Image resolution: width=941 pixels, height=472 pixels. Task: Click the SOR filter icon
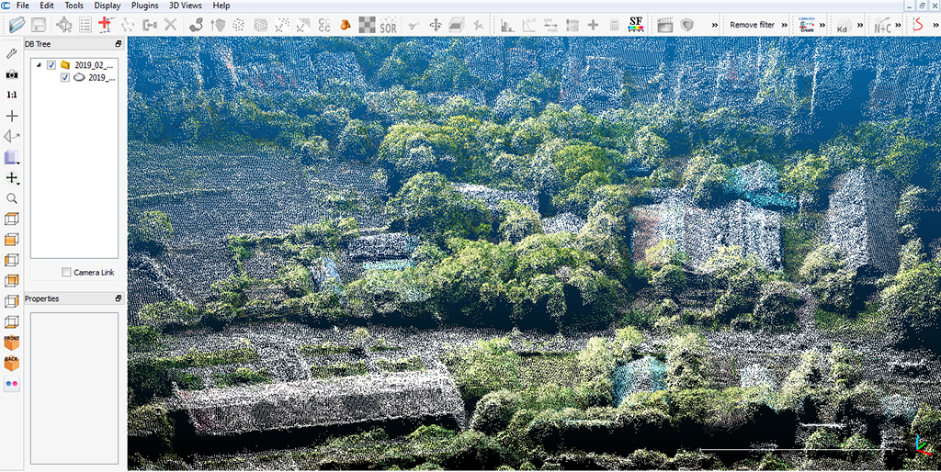point(389,25)
